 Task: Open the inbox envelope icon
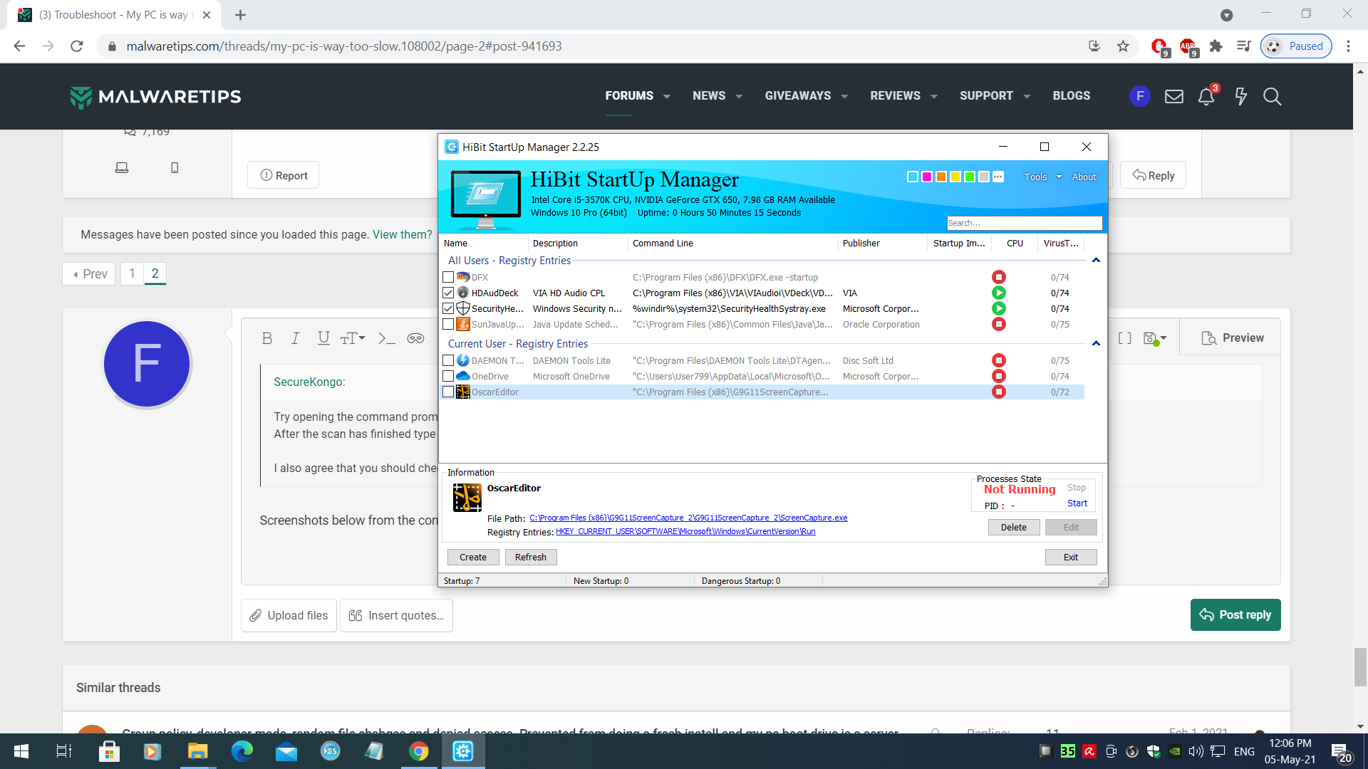coord(1173,96)
